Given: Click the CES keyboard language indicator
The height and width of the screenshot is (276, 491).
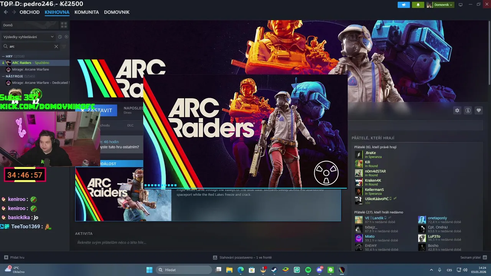Looking at the screenshot, I should pos(449,270).
